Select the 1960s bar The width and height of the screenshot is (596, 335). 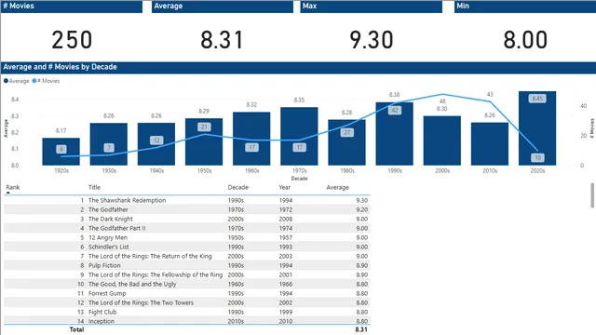(251, 139)
